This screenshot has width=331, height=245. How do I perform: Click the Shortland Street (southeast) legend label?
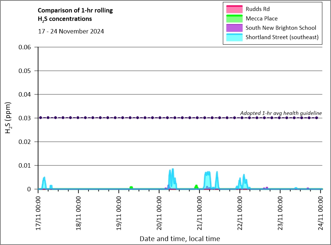coord(282,37)
